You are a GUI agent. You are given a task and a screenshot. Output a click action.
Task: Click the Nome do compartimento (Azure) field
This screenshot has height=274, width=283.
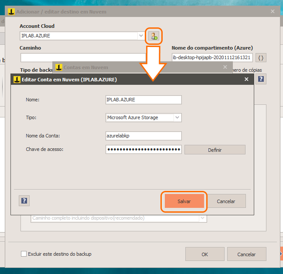coord(212,57)
